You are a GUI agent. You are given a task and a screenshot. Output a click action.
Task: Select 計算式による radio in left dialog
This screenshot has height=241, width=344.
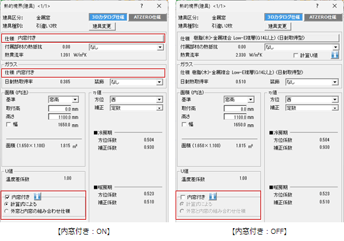click(6, 204)
